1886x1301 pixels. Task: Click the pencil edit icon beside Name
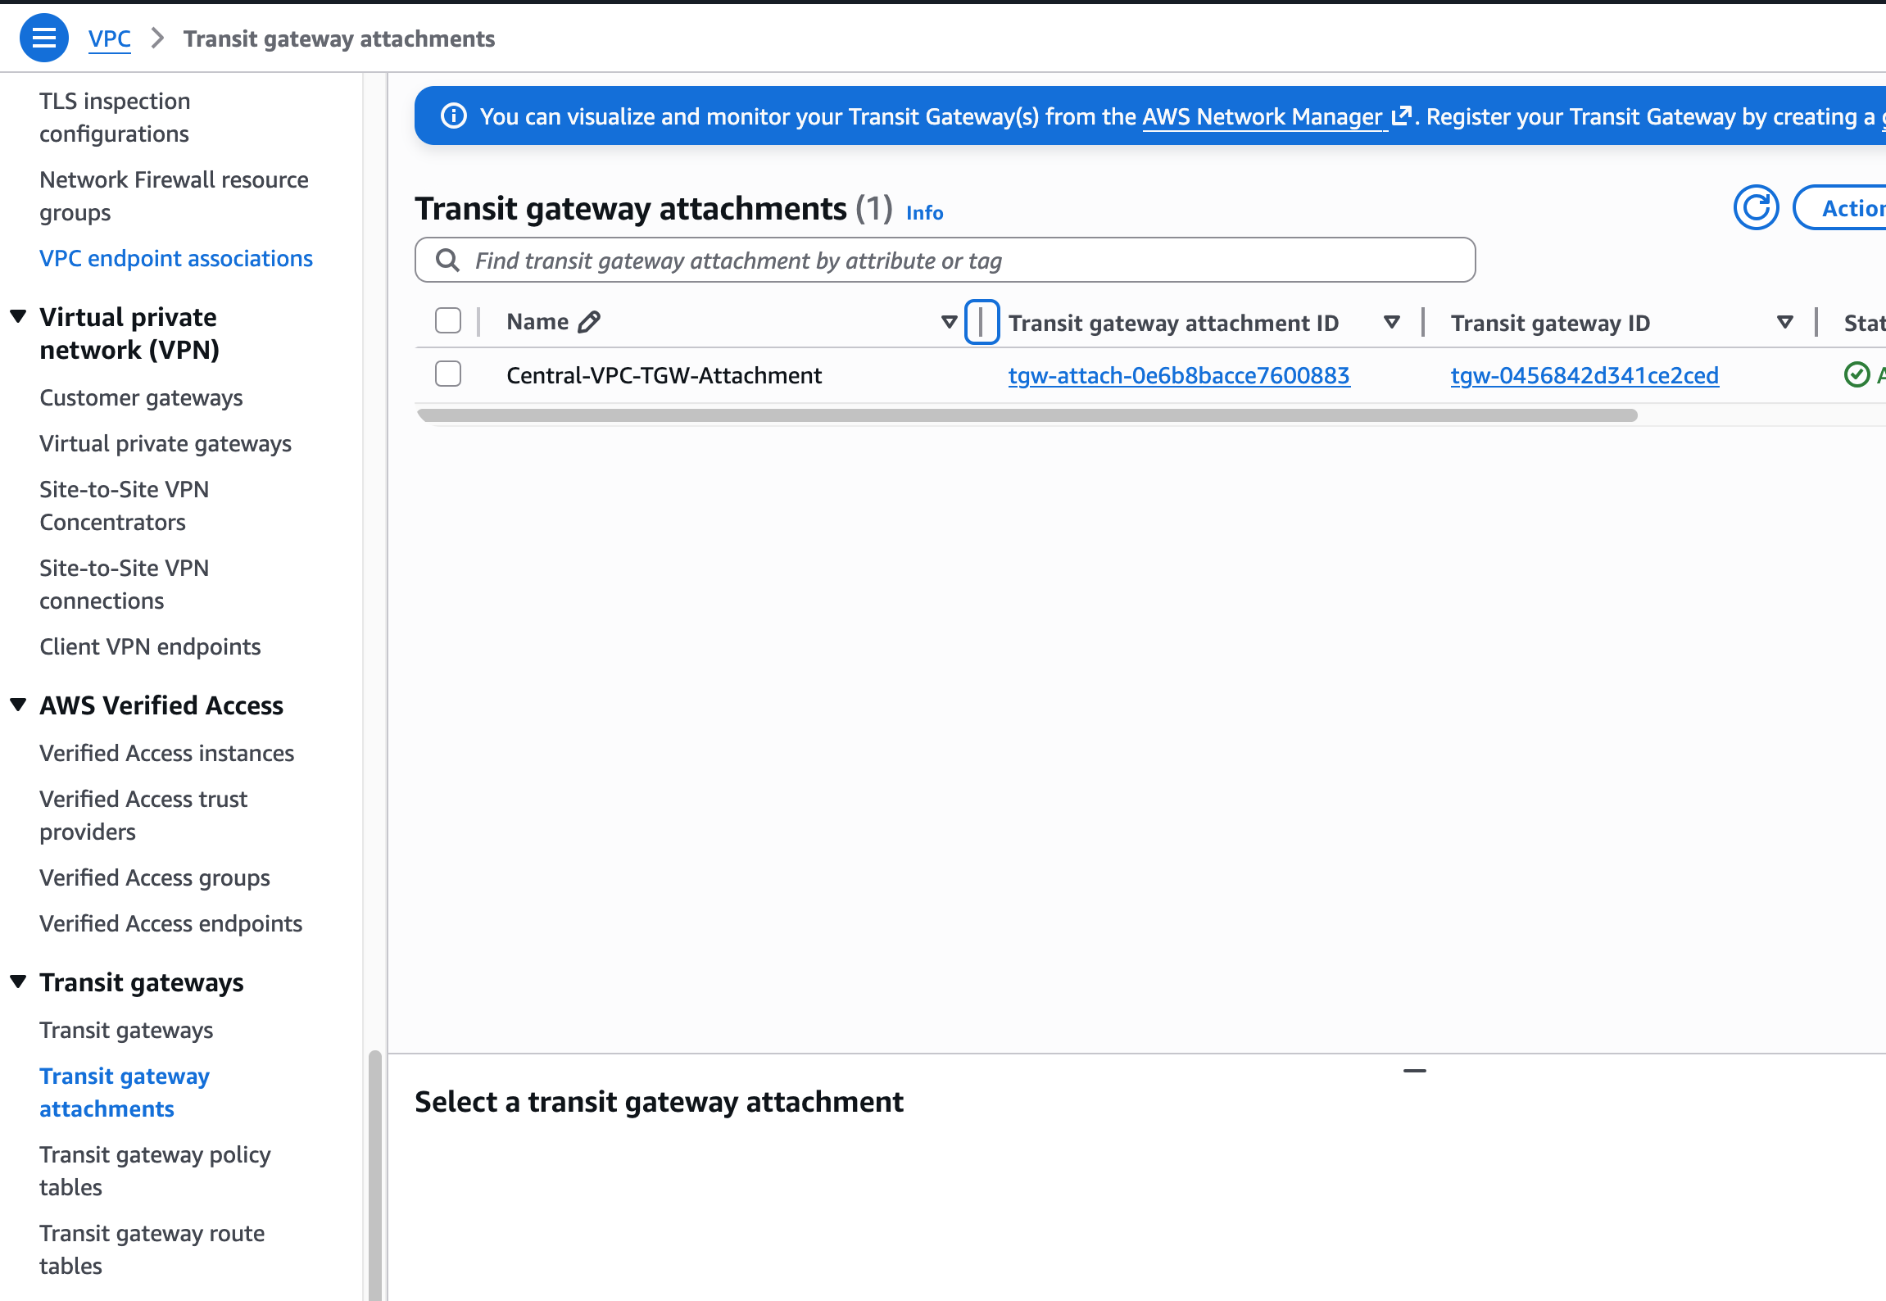pos(589,322)
